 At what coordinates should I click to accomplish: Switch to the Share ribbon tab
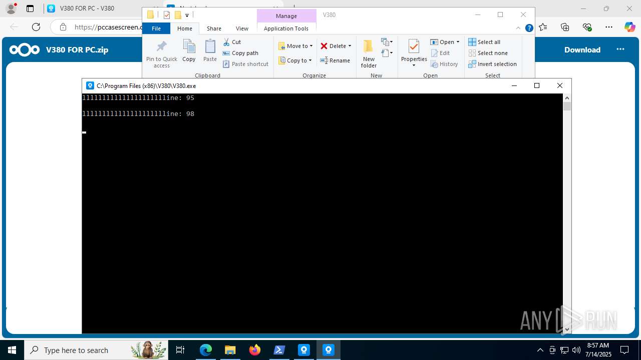tap(214, 28)
